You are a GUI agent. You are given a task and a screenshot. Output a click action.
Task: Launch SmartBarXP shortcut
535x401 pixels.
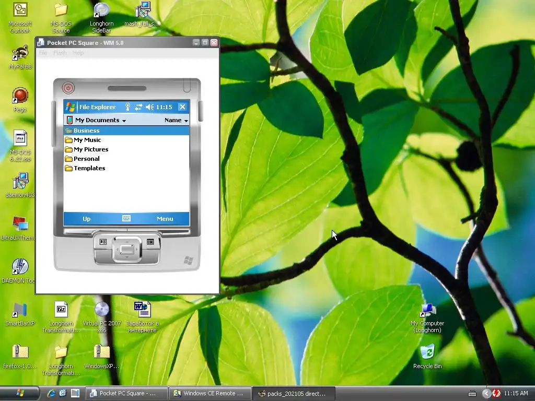click(20, 314)
